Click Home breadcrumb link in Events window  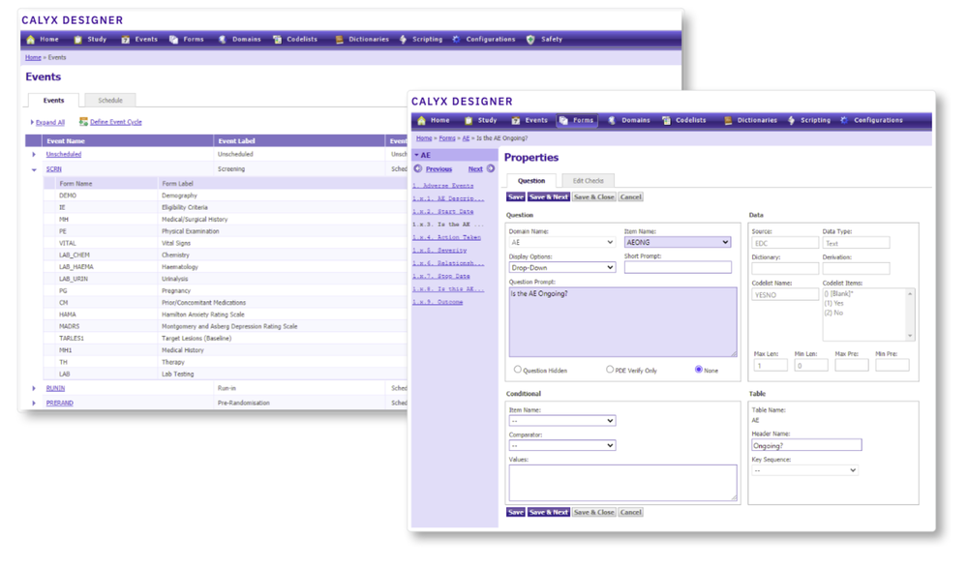pyautogui.click(x=33, y=57)
